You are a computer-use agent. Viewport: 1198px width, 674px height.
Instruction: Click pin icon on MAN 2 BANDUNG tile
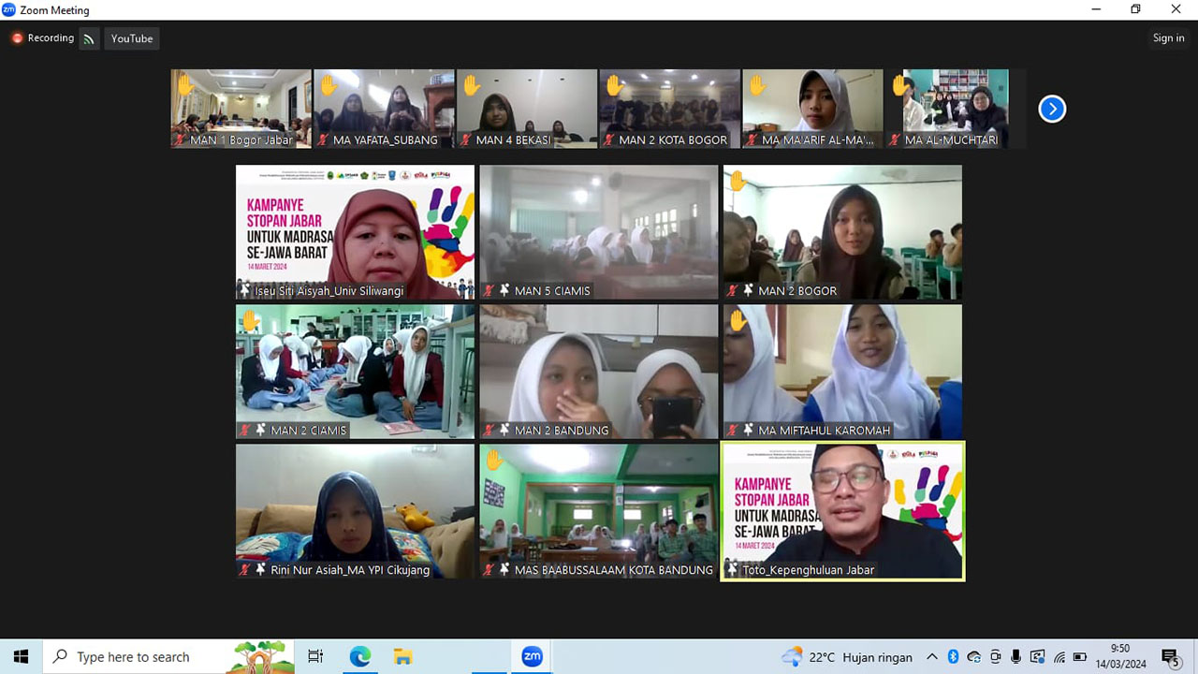504,431
